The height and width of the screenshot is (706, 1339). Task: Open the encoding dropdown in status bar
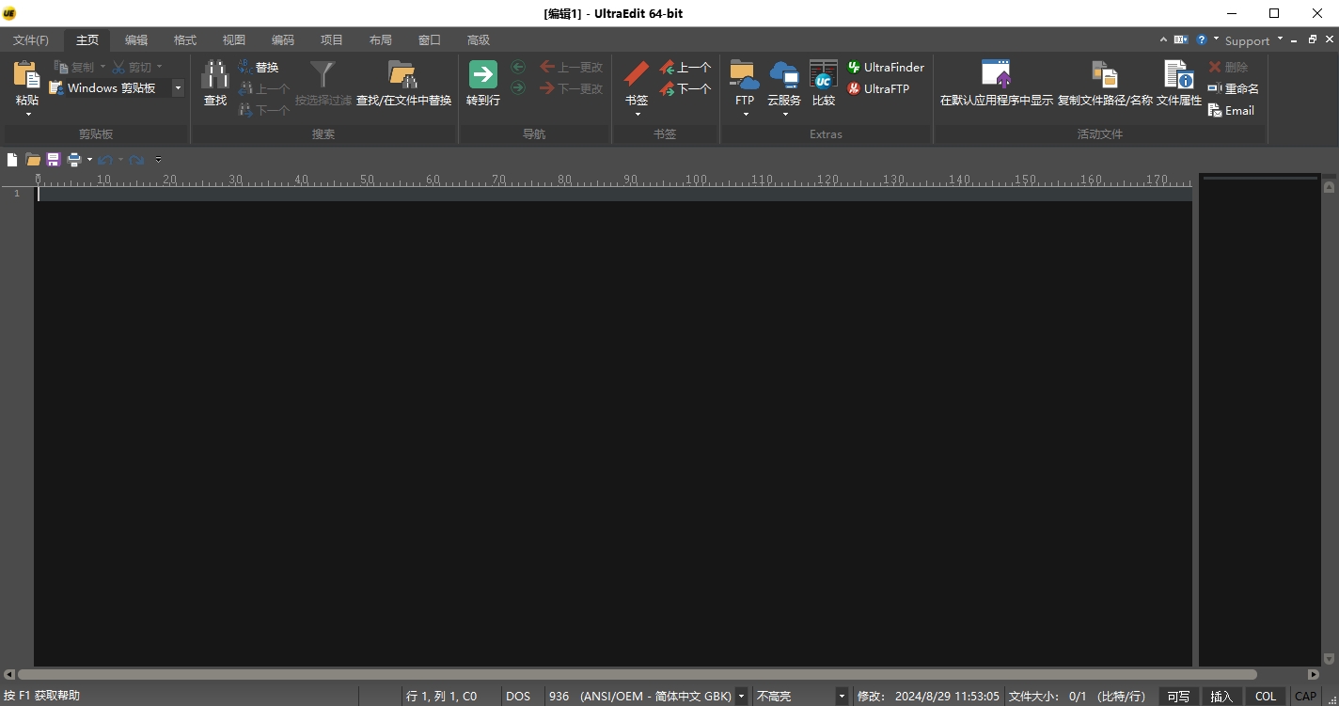(741, 697)
